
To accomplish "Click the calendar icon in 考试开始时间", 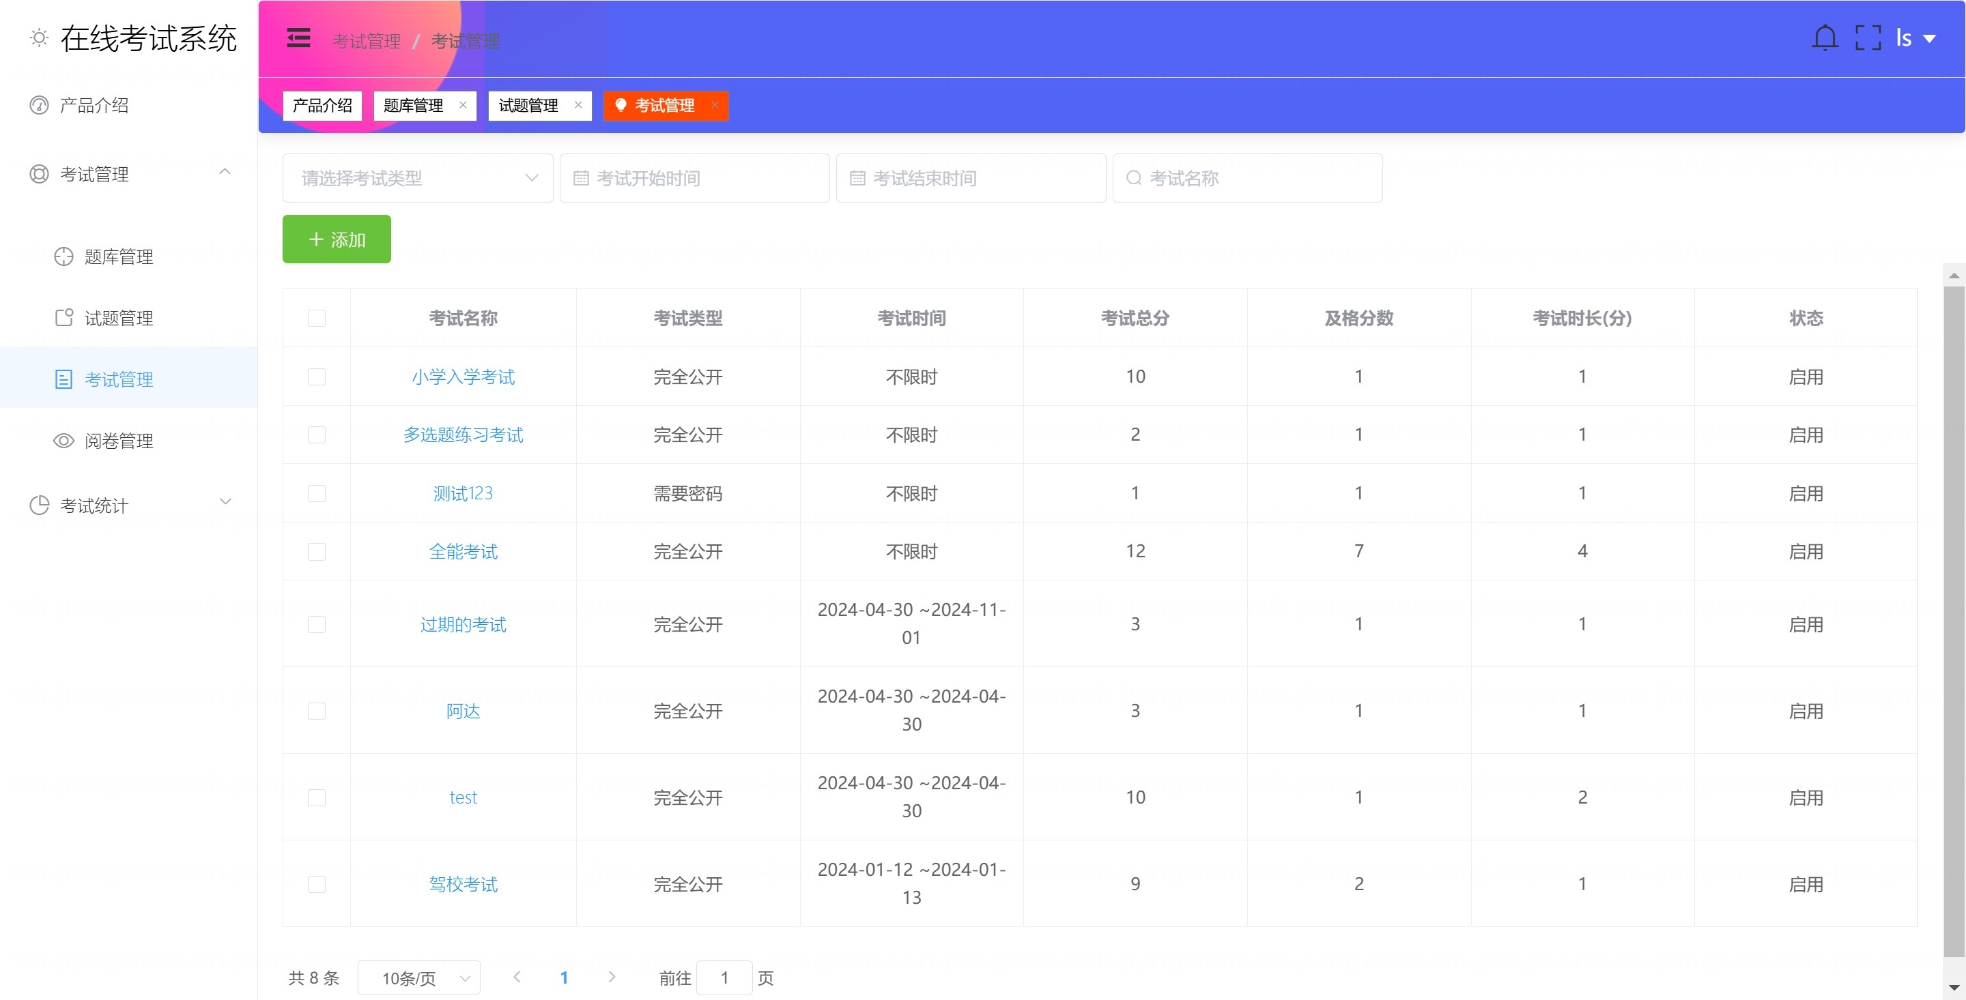I will 581,179.
